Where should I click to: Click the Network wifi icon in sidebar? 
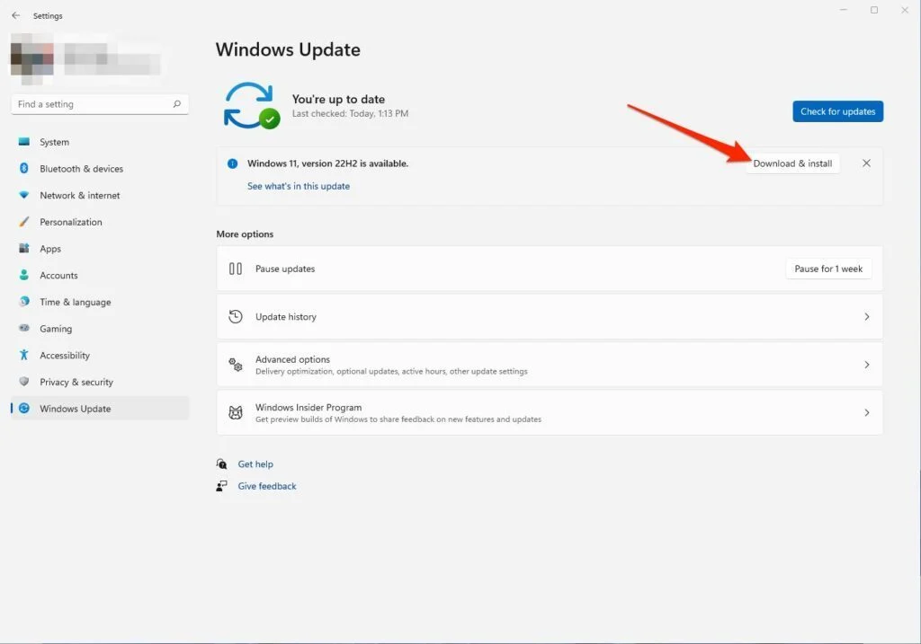tap(24, 195)
